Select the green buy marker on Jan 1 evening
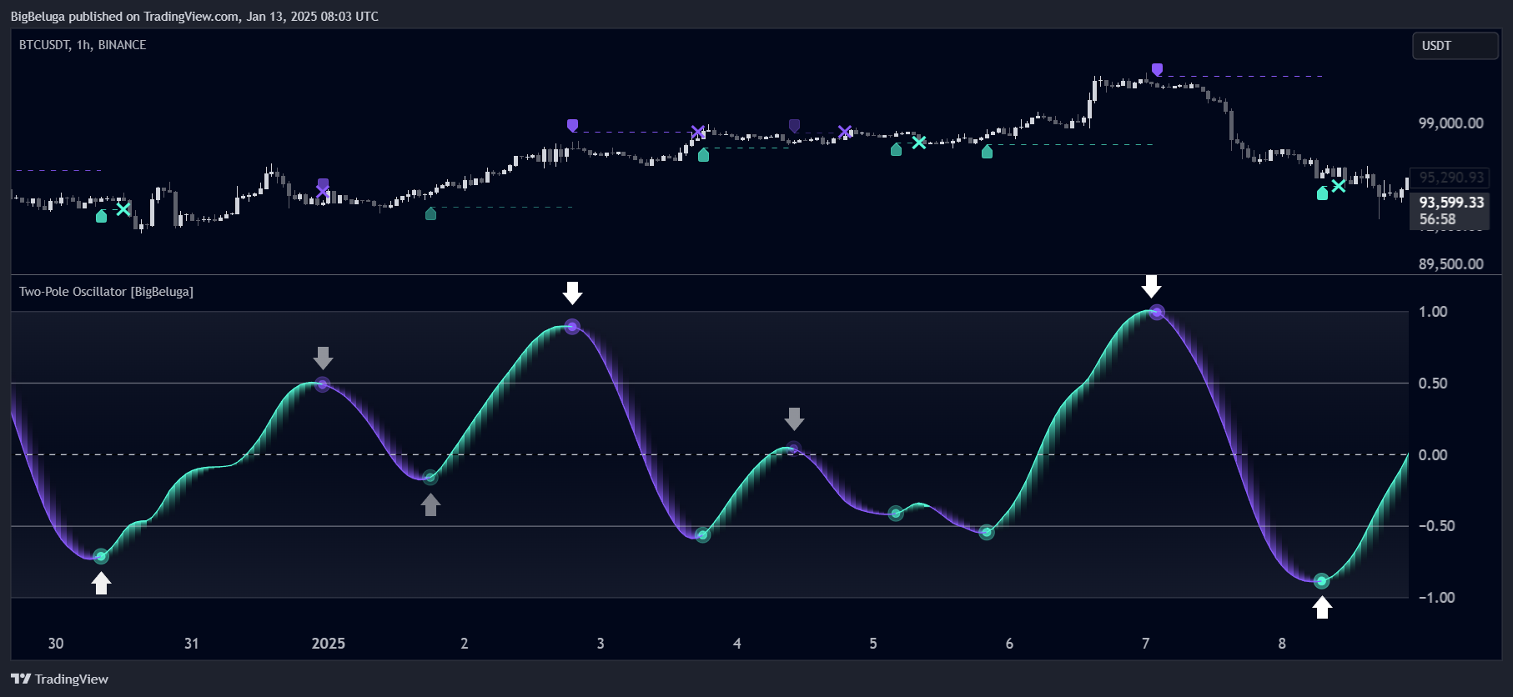Viewport: 1513px width, 697px height. 430,213
